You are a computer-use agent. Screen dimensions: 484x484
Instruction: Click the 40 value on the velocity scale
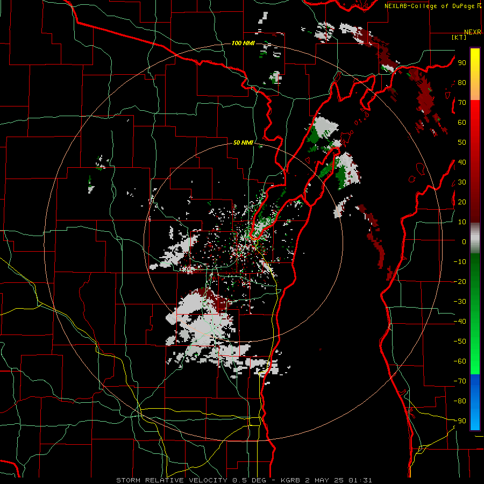point(462,162)
